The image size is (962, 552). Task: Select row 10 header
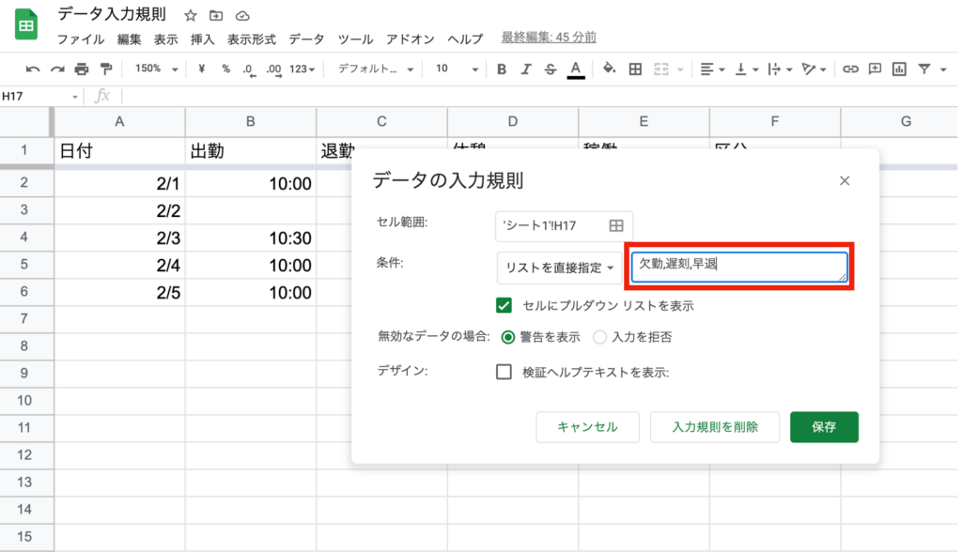point(24,401)
